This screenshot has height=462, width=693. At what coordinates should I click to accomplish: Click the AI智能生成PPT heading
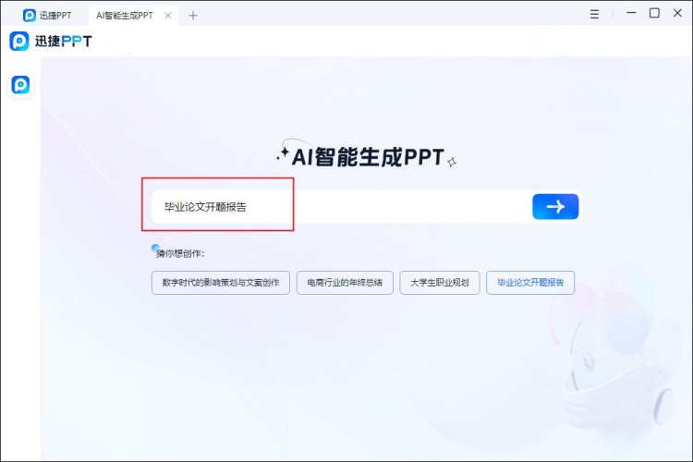(368, 157)
